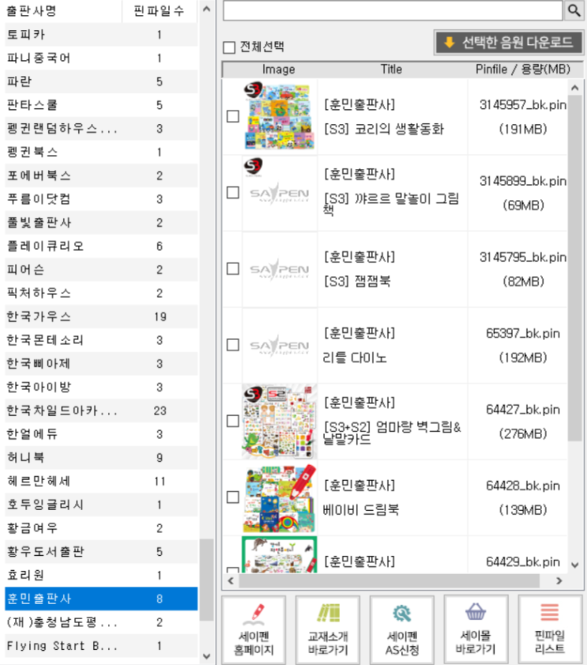The width and height of the screenshot is (587, 665).
Task: Select publisher 풀빛출판사
Action: [101, 223]
